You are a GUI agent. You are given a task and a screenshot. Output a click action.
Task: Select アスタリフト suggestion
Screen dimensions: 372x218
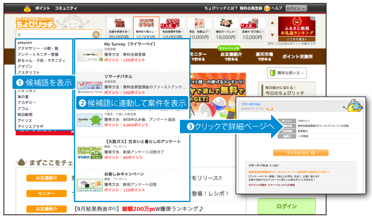(x=28, y=72)
